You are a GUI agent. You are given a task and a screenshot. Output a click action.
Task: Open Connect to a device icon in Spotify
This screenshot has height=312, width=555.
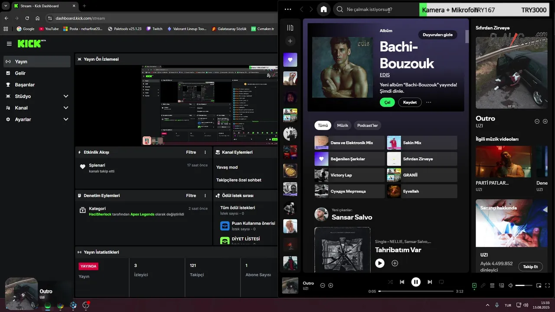502,286
